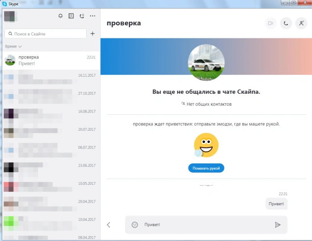Open the contacts icon
The image size is (312, 241).
71,16
